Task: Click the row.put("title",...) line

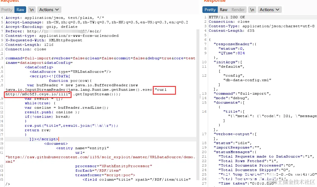Action: coord(71,126)
